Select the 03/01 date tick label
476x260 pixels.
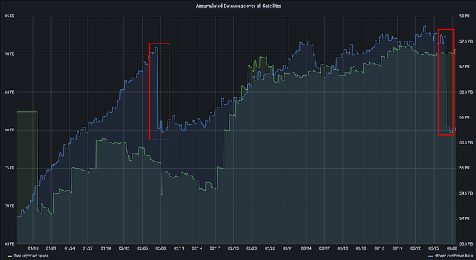[x=288, y=248]
